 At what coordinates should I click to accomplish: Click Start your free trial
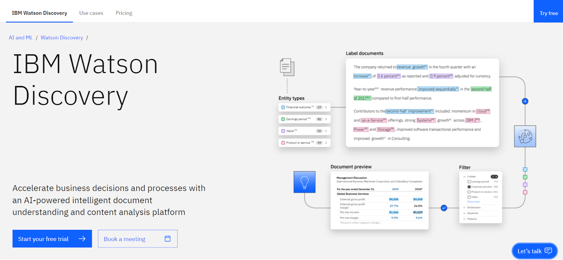52,239
